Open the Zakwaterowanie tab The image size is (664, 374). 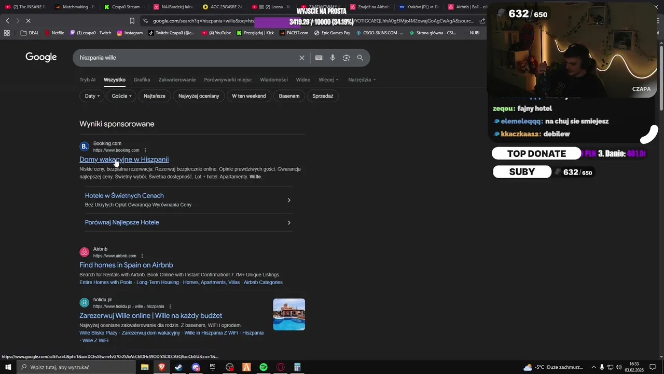click(x=177, y=79)
